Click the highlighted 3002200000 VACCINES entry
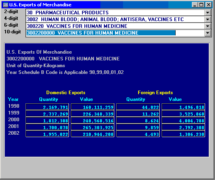The width and height of the screenshot is (215, 180). point(101,33)
